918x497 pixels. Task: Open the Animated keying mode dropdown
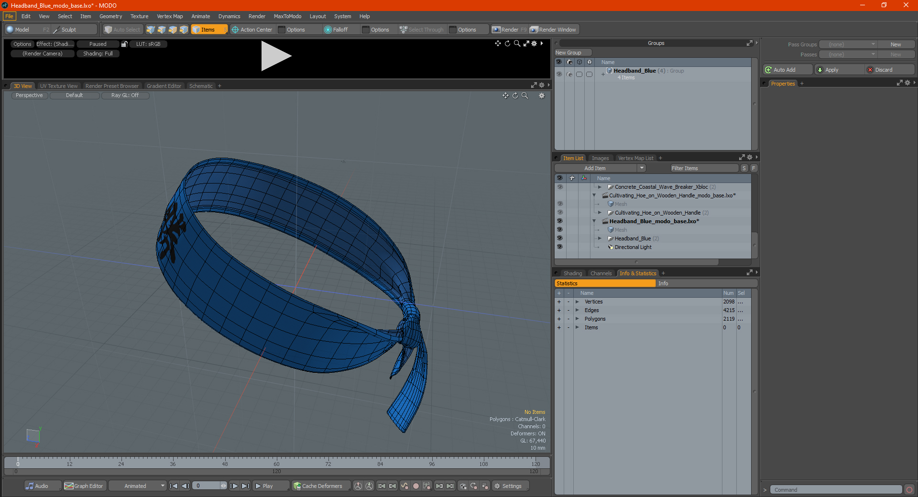pos(138,486)
